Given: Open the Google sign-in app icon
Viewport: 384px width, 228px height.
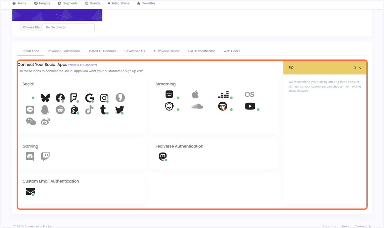Looking at the screenshot, I should [89, 98].
